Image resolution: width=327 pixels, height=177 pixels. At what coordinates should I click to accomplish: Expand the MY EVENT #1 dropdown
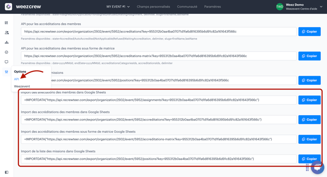pos(118,7)
